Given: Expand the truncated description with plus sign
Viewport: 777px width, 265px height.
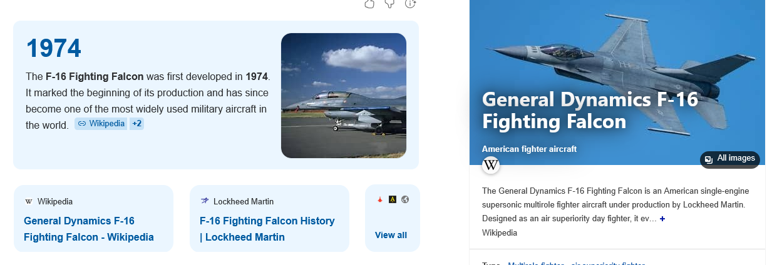Looking at the screenshot, I should coord(662,219).
